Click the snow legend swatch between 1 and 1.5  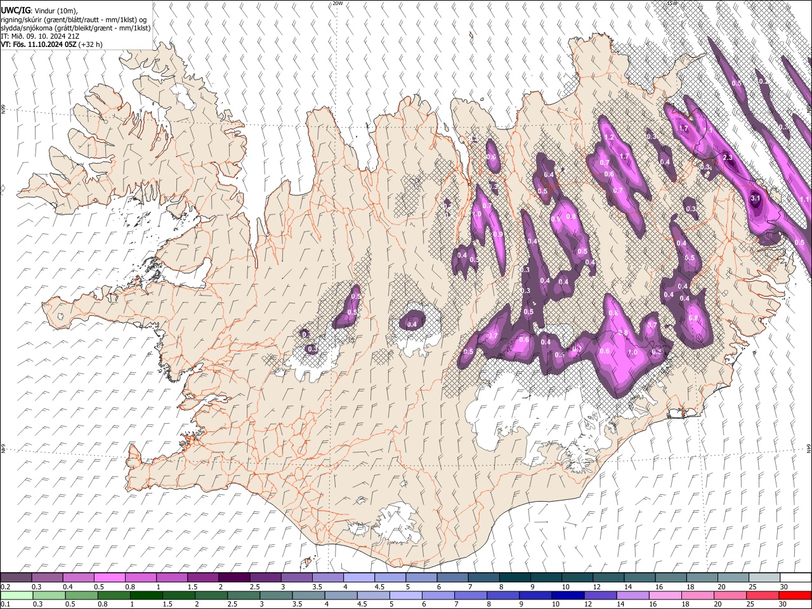(172, 578)
